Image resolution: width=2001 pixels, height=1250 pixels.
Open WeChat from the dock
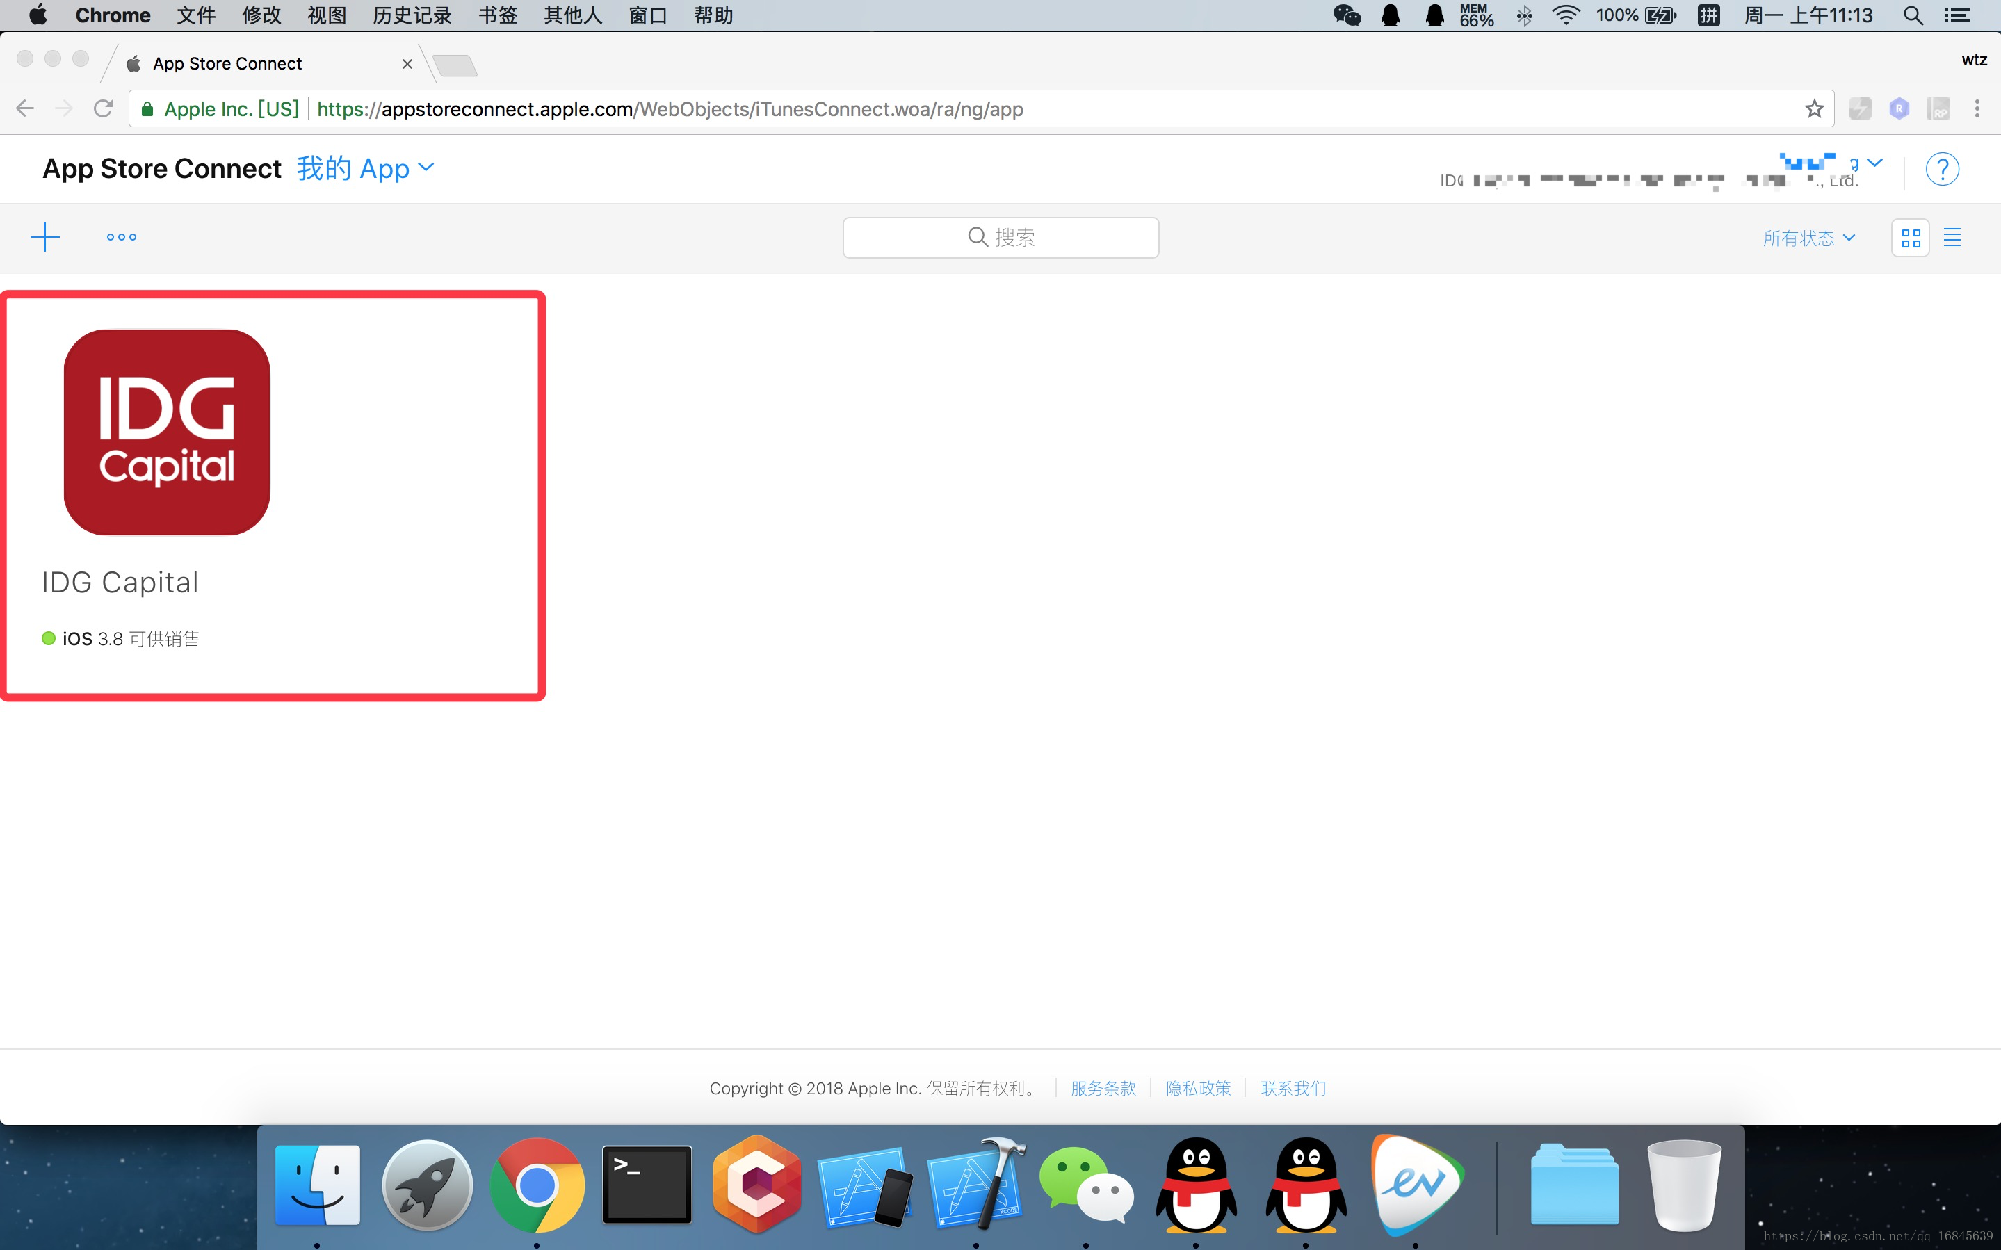[1085, 1184]
